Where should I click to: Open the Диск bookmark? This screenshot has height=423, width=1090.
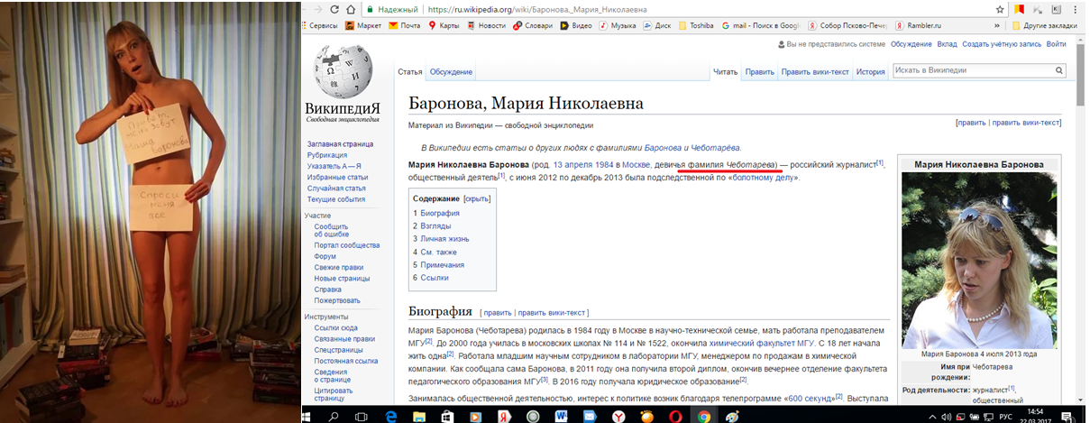(x=657, y=25)
